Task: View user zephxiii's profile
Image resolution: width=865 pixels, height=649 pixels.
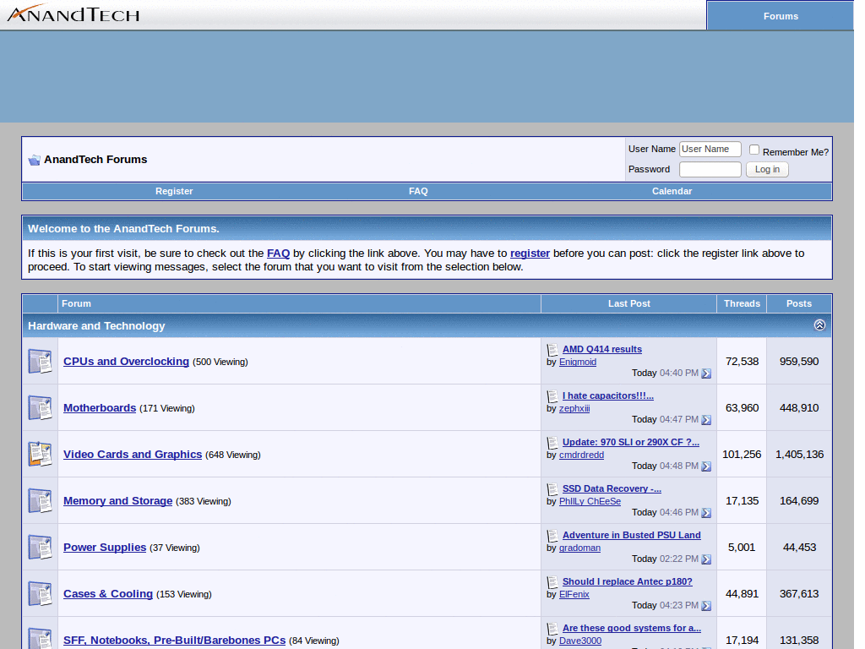Action: pyautogui.click(x=574, y=408)
